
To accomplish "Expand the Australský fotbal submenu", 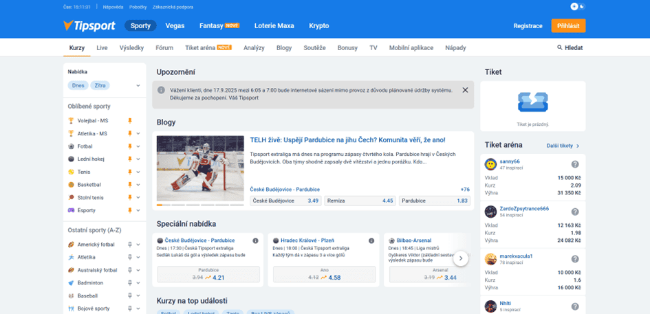I will pos(138,270).
